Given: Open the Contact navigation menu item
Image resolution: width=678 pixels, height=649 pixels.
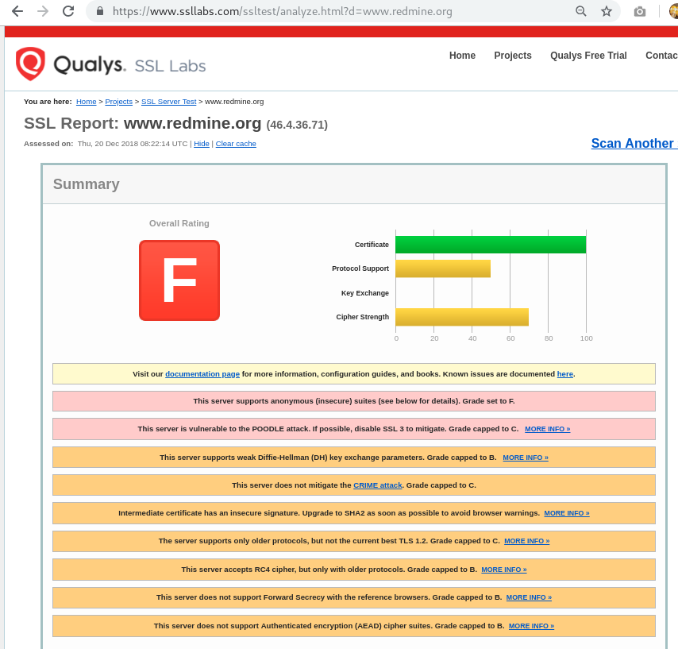Looking at the screenshot, I should [x=661, y=56].
